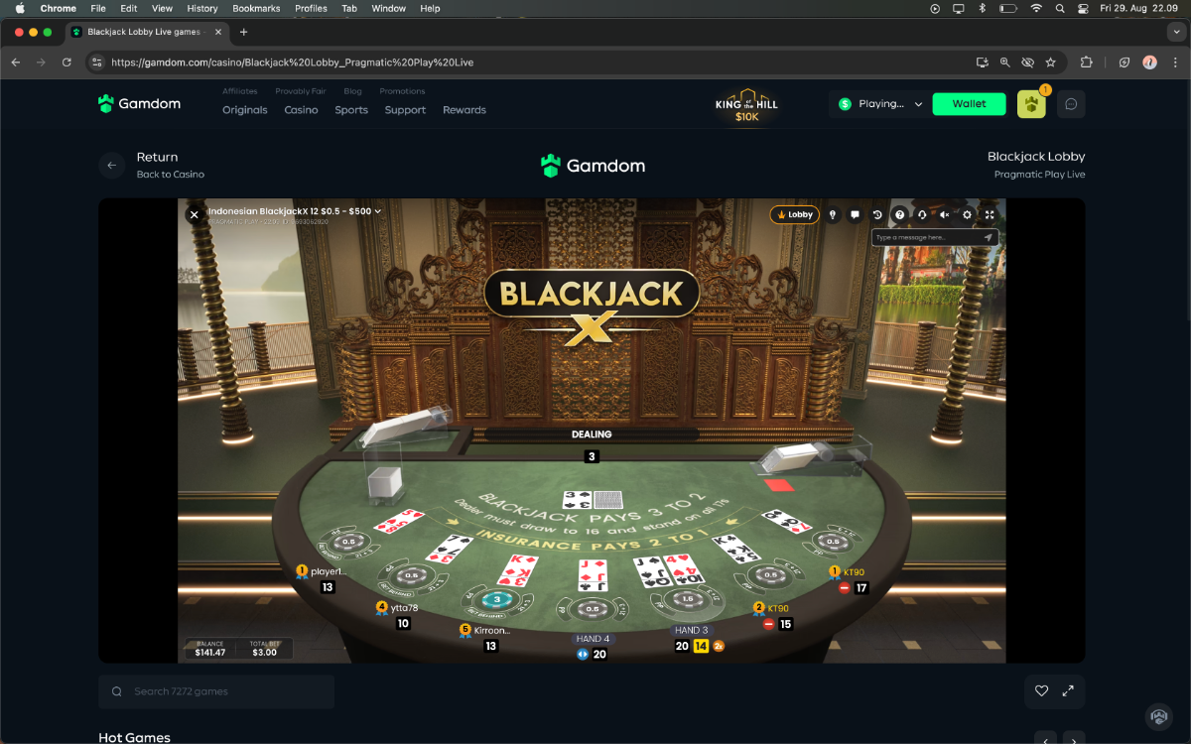This screenshot has width=1191, height=744.
Task: Open the game history clock icon
Action: (x=877, y=214)
